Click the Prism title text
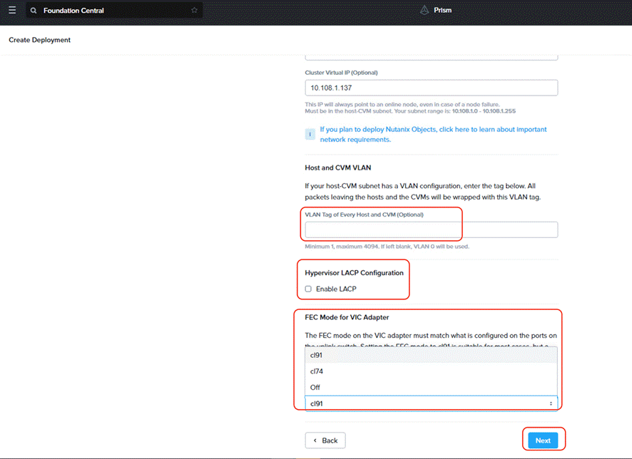632x459 pixels. pyautogui.click(x=442, y=10)
